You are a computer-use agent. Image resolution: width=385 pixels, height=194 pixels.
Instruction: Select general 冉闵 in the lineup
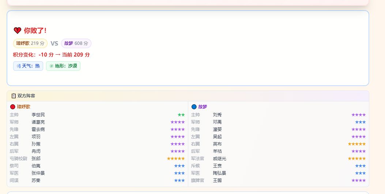[x=36, y=151]
